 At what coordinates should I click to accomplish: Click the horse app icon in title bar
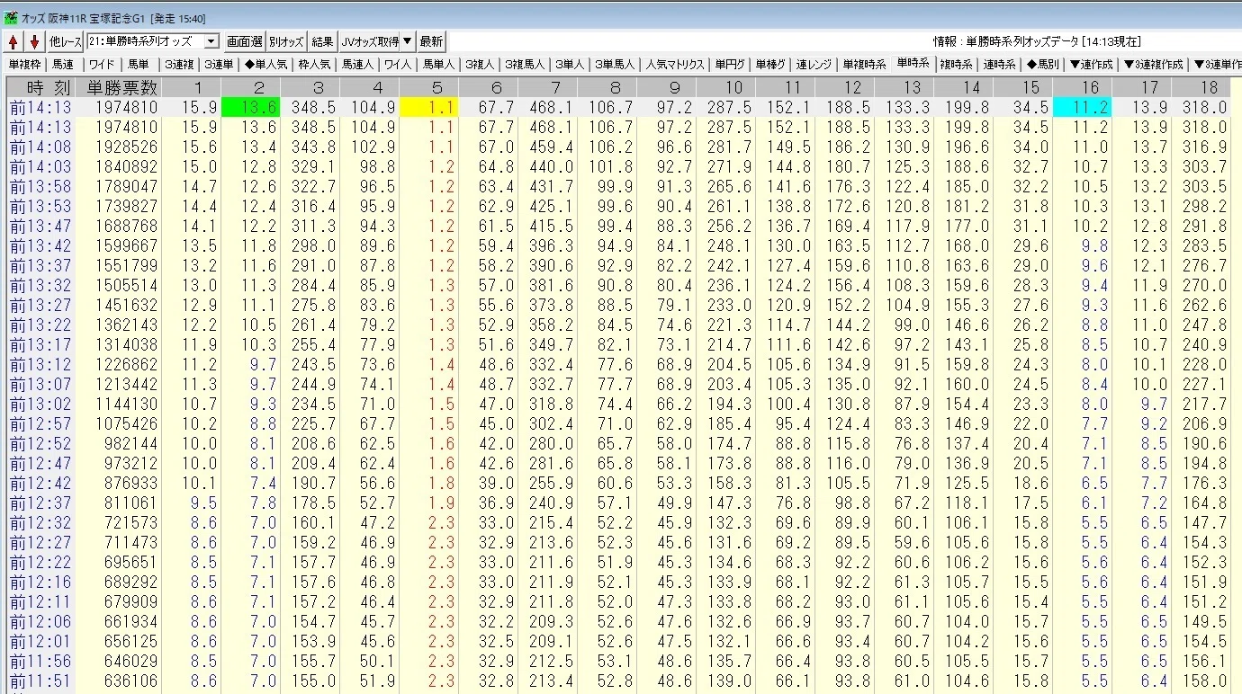pyautogui.click(x=11, y=18)
